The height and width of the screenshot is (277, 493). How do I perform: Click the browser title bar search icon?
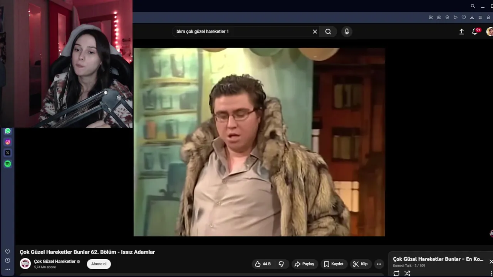[473, 6]
